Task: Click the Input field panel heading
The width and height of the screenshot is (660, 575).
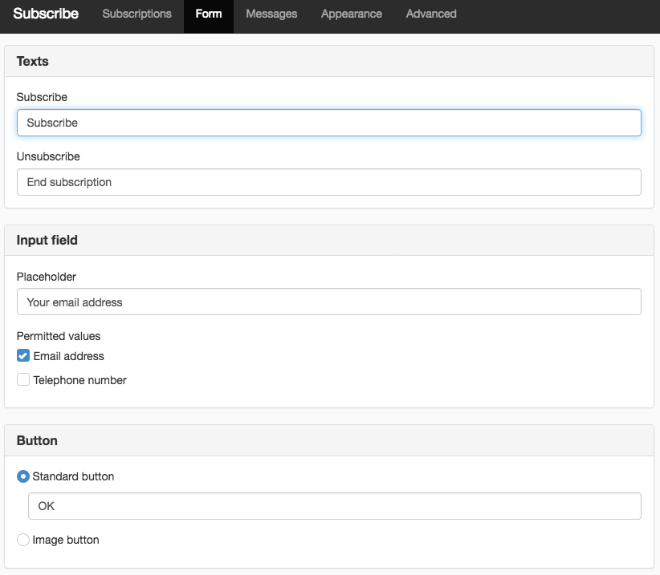Action: pyautogui.click(x=47, y=240)
